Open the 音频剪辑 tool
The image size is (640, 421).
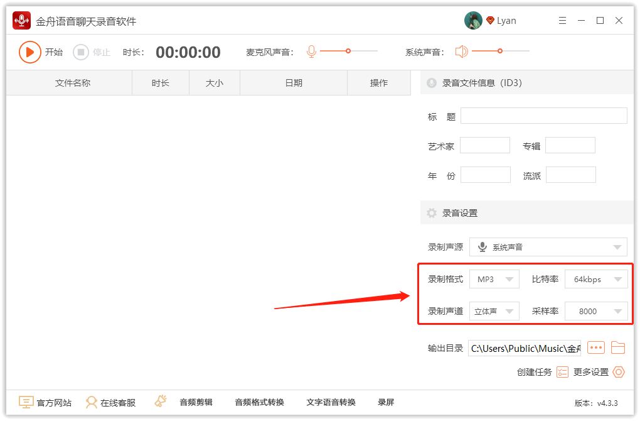(x=196, y=402)
